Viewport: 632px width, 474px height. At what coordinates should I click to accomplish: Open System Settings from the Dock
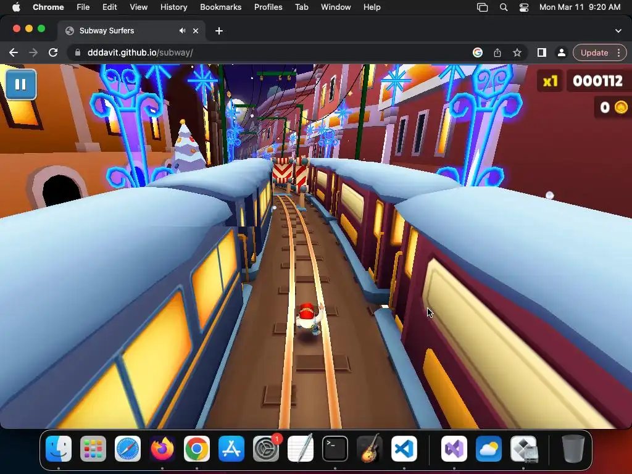pos(266,449)
